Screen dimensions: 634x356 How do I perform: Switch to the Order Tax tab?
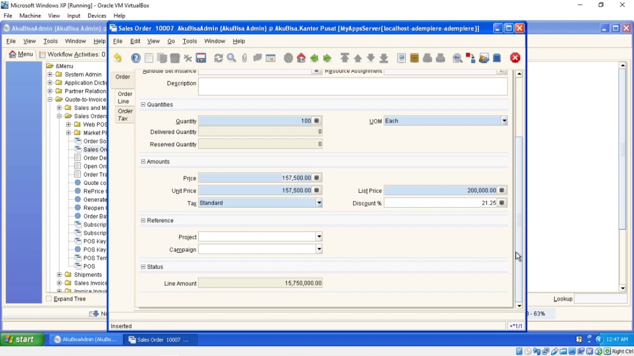[x=125, y=115]
